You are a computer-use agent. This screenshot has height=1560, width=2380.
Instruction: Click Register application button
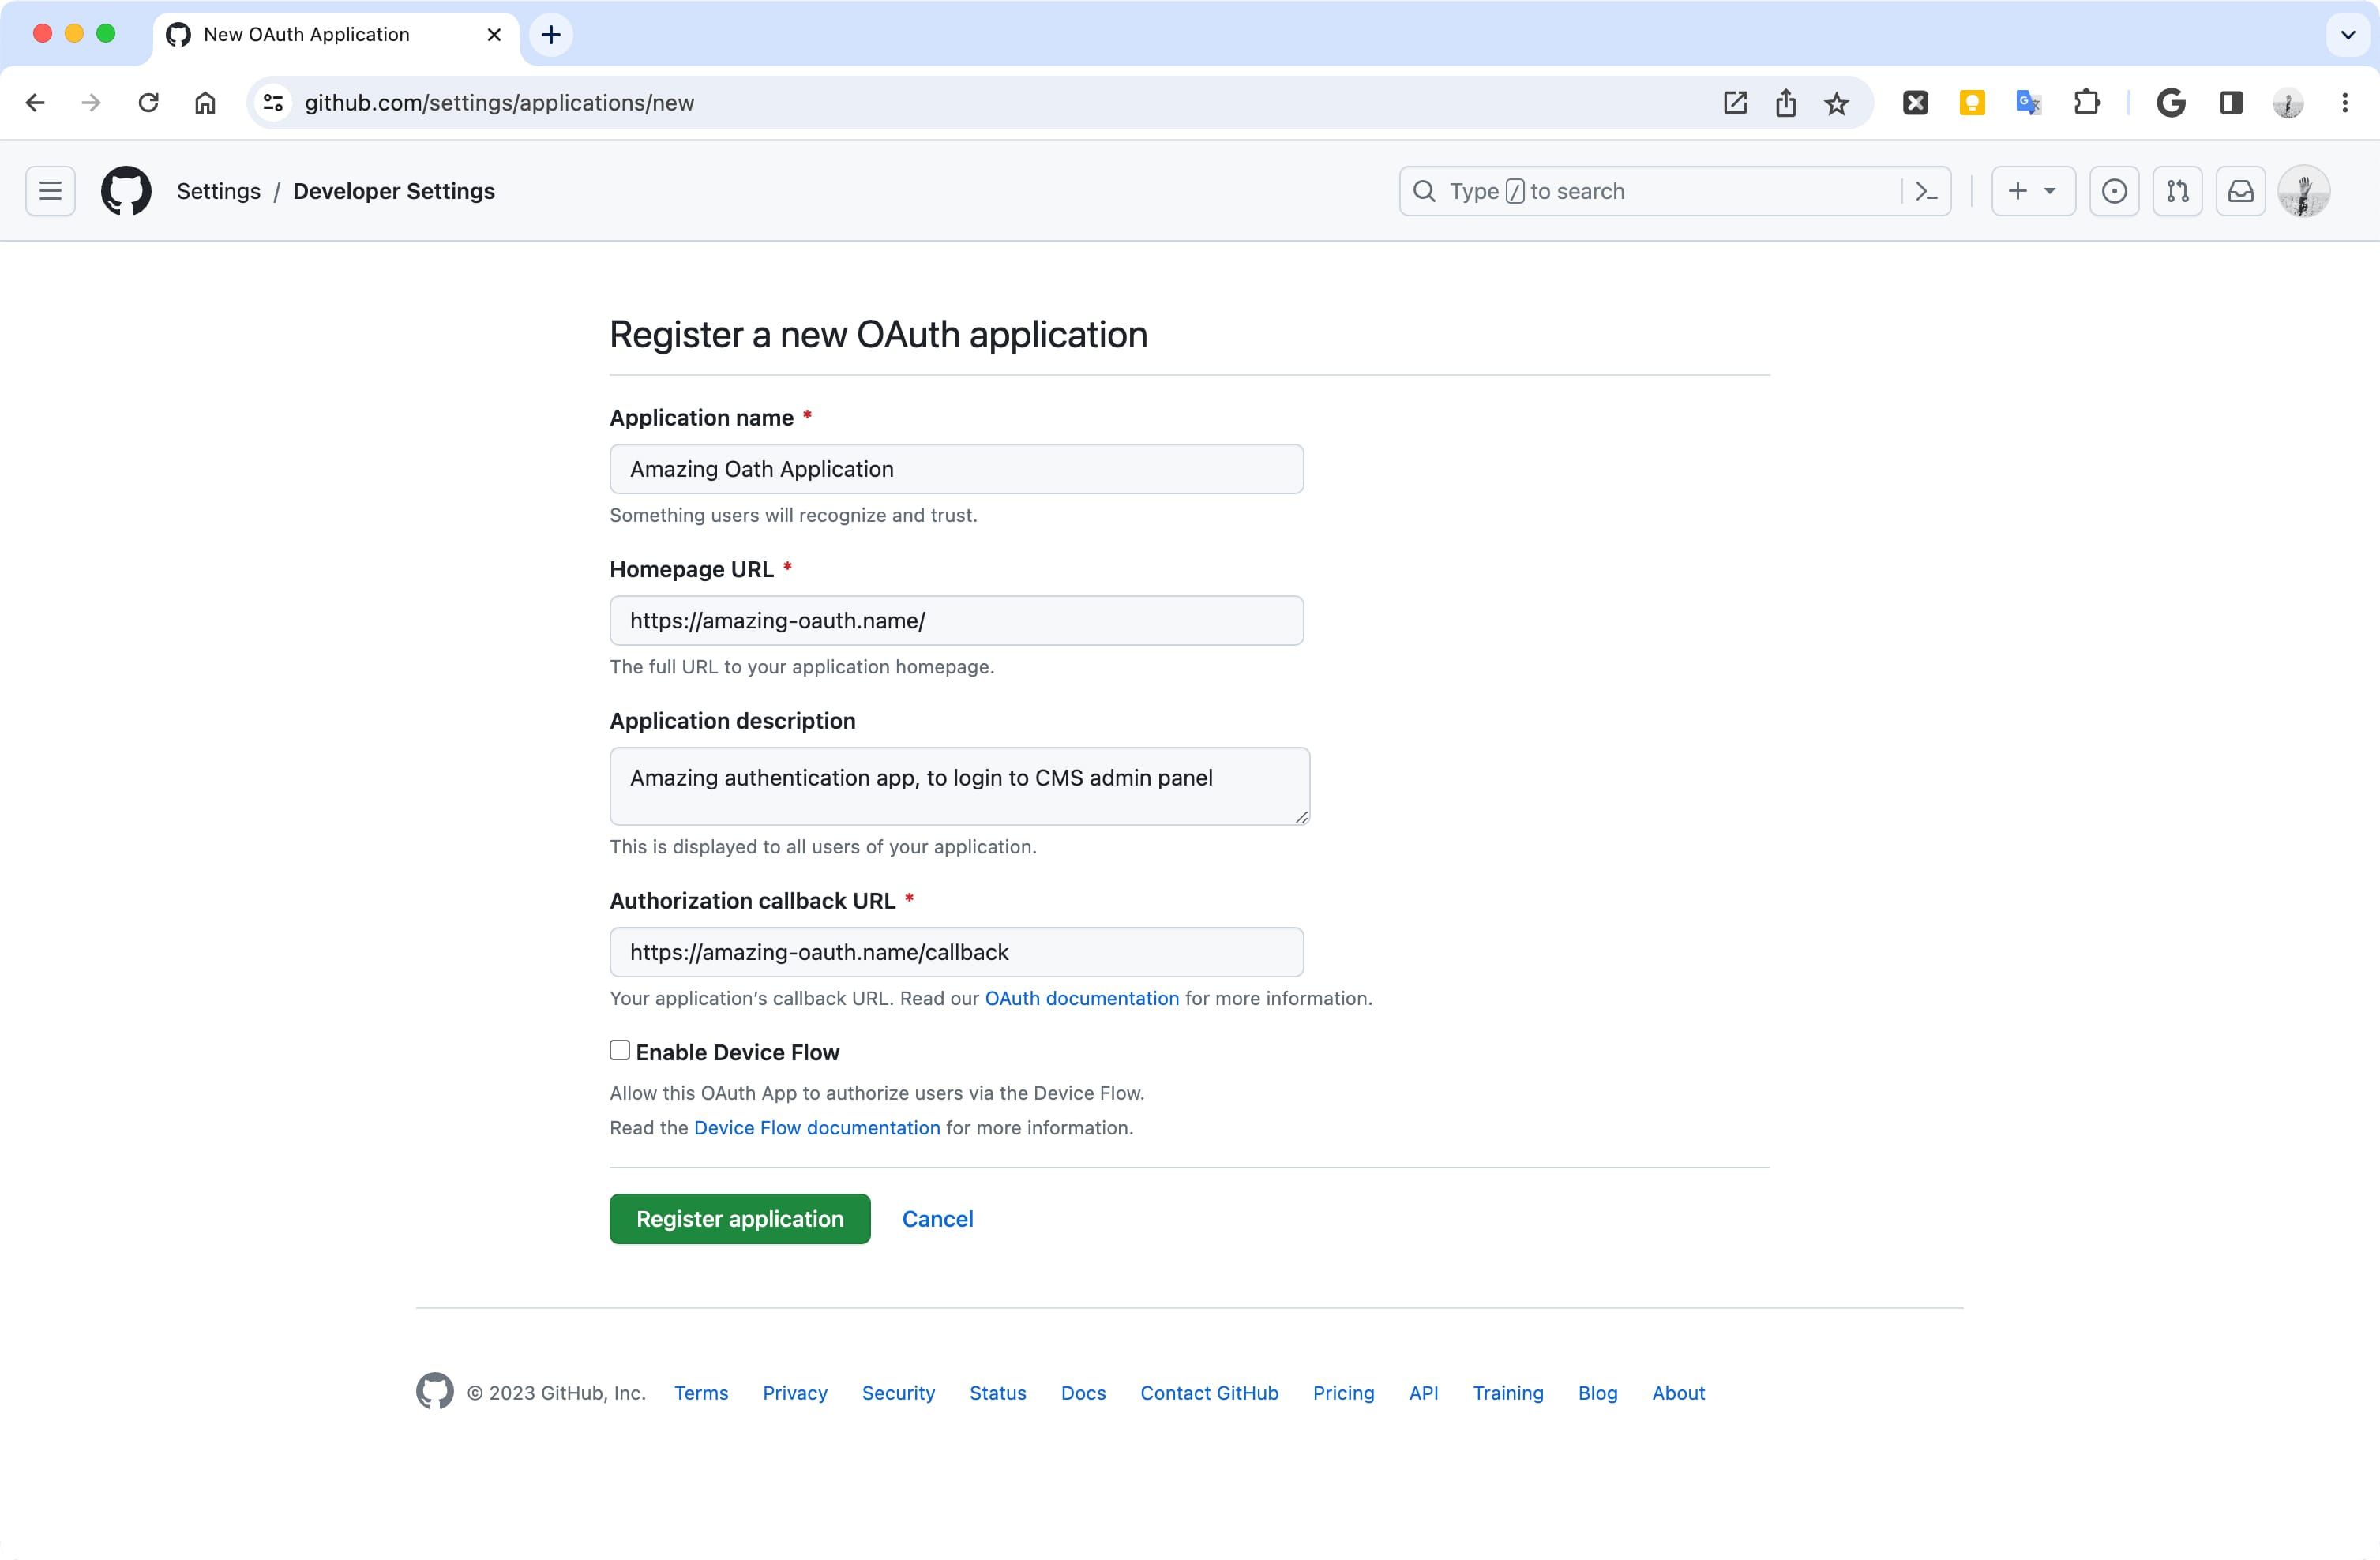pyautogui.click(x=740, y=1219)
